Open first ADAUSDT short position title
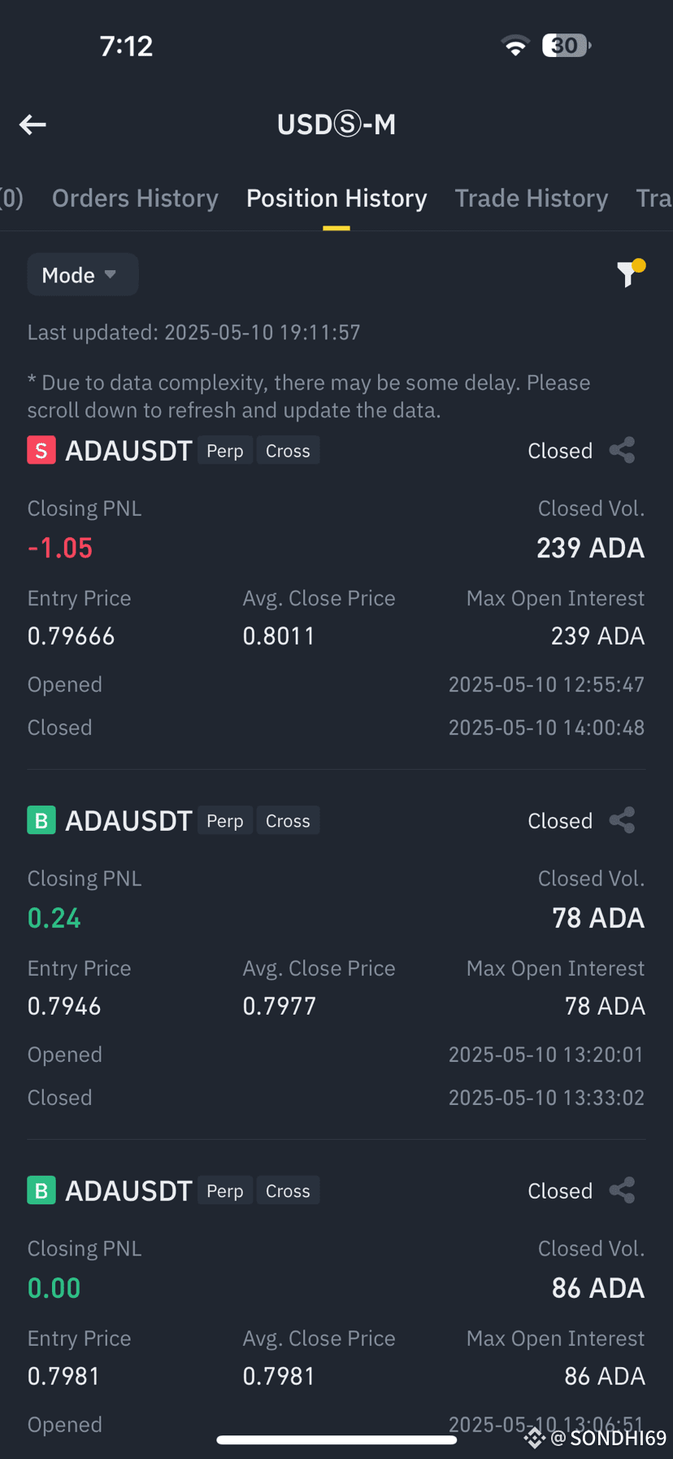This screenshot has height=1459, width=673. tap(128, 450)
